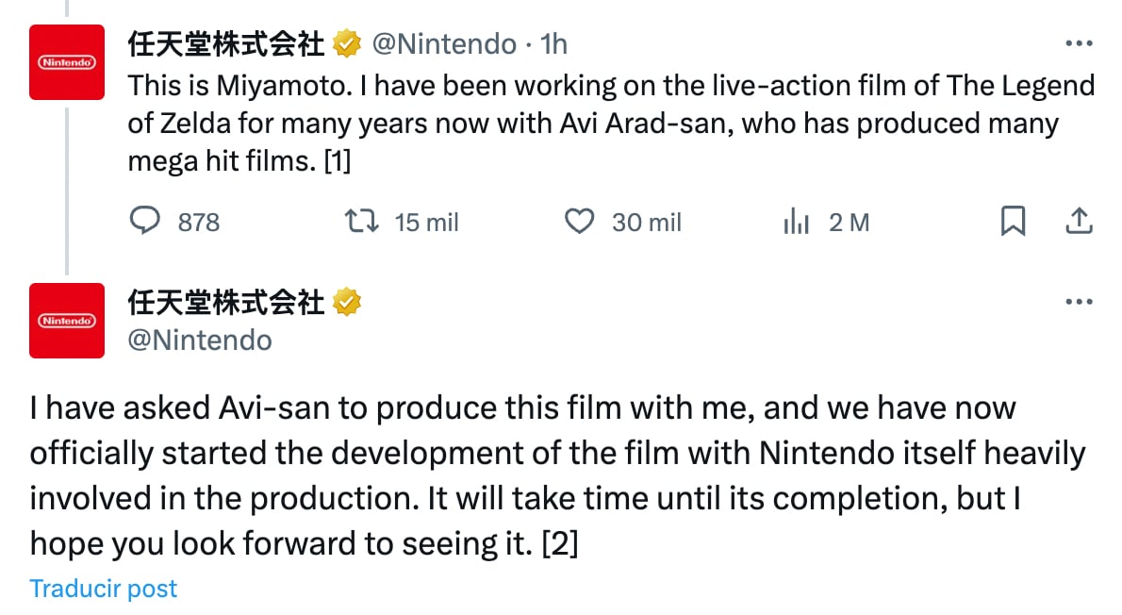Click the verified badge on the second tweet

click(x=348, y=302)
